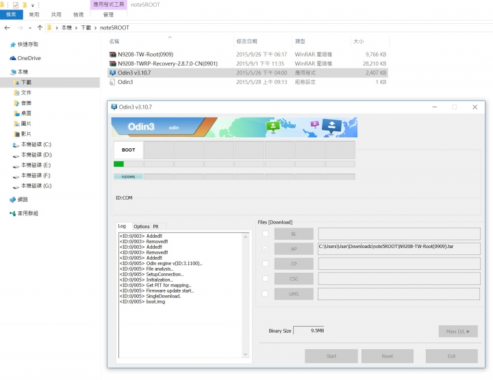
Task: Click the log scrollbar down arrow
Action: 245,354
